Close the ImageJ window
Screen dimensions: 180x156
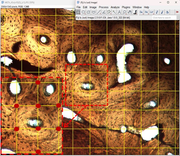pyautogui.click(x=176, y=2)
